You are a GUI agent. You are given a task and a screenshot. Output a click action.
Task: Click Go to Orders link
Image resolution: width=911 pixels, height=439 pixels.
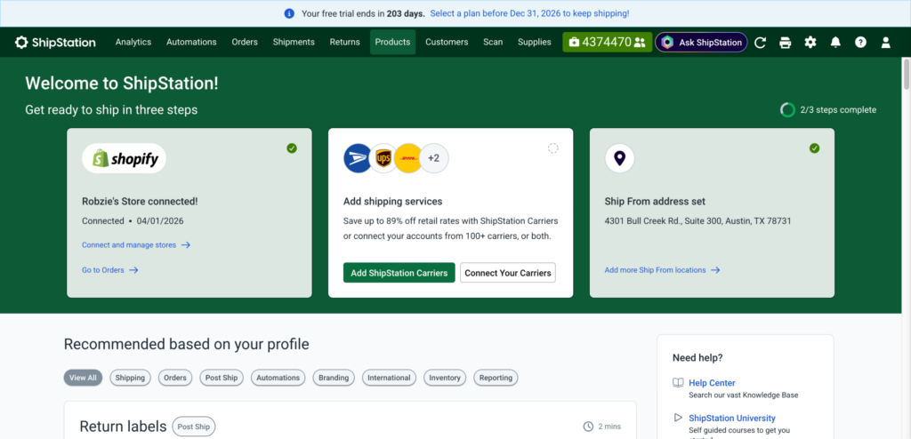[109, 270]
